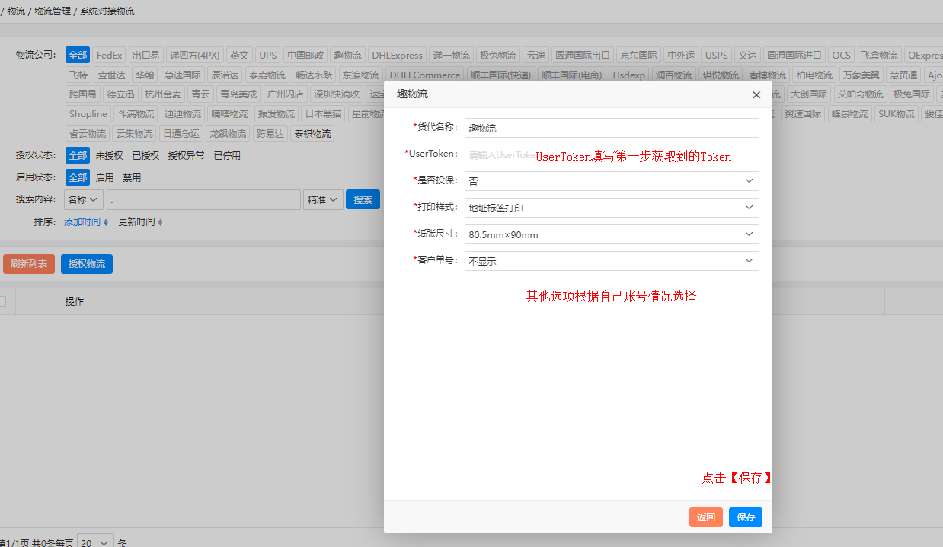Viewport: 943px width, 547px height.
Task: Click the 返回 button in dialog
Action: pyautogui.click(x=705, y=517)
